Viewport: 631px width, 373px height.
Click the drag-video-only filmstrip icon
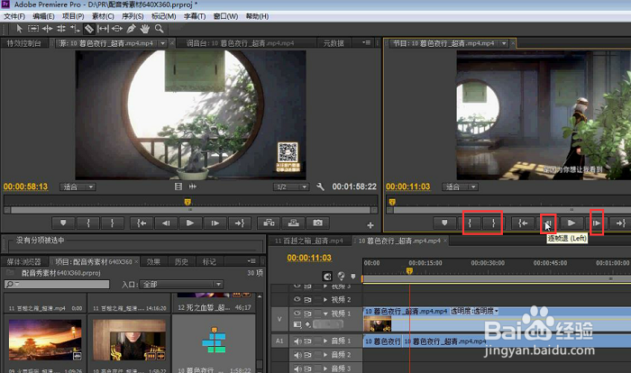coord(178,186)
